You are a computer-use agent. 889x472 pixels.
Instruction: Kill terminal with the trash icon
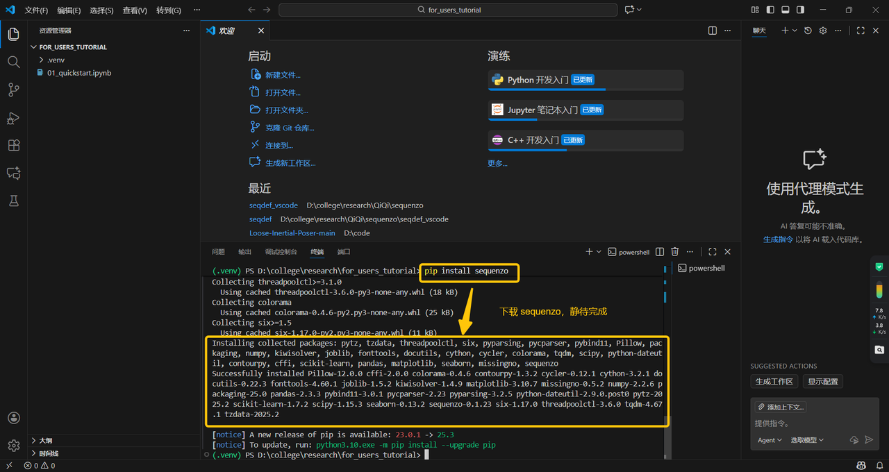[x=675, y=252]
